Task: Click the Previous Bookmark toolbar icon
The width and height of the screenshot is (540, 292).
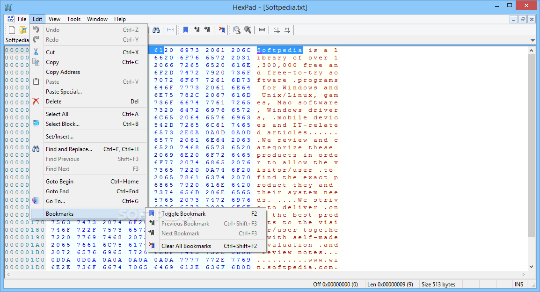Action: click(197, 30)
